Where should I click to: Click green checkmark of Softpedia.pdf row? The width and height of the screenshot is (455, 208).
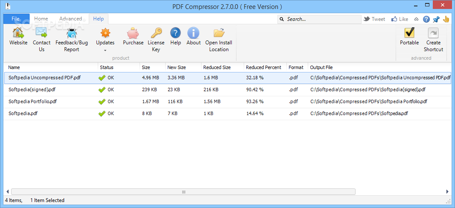tap(102, 113)
